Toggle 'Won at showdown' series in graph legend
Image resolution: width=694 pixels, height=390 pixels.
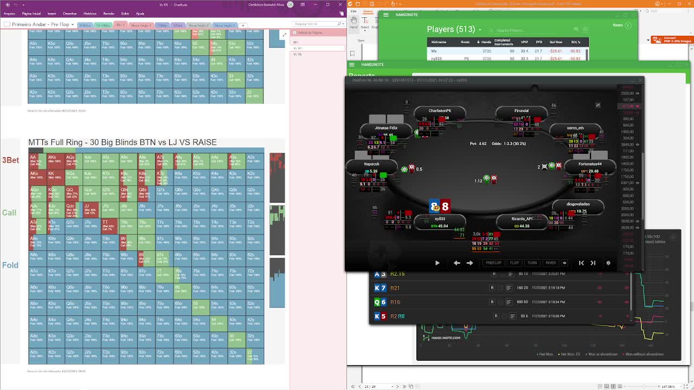(x=601, y=354)
